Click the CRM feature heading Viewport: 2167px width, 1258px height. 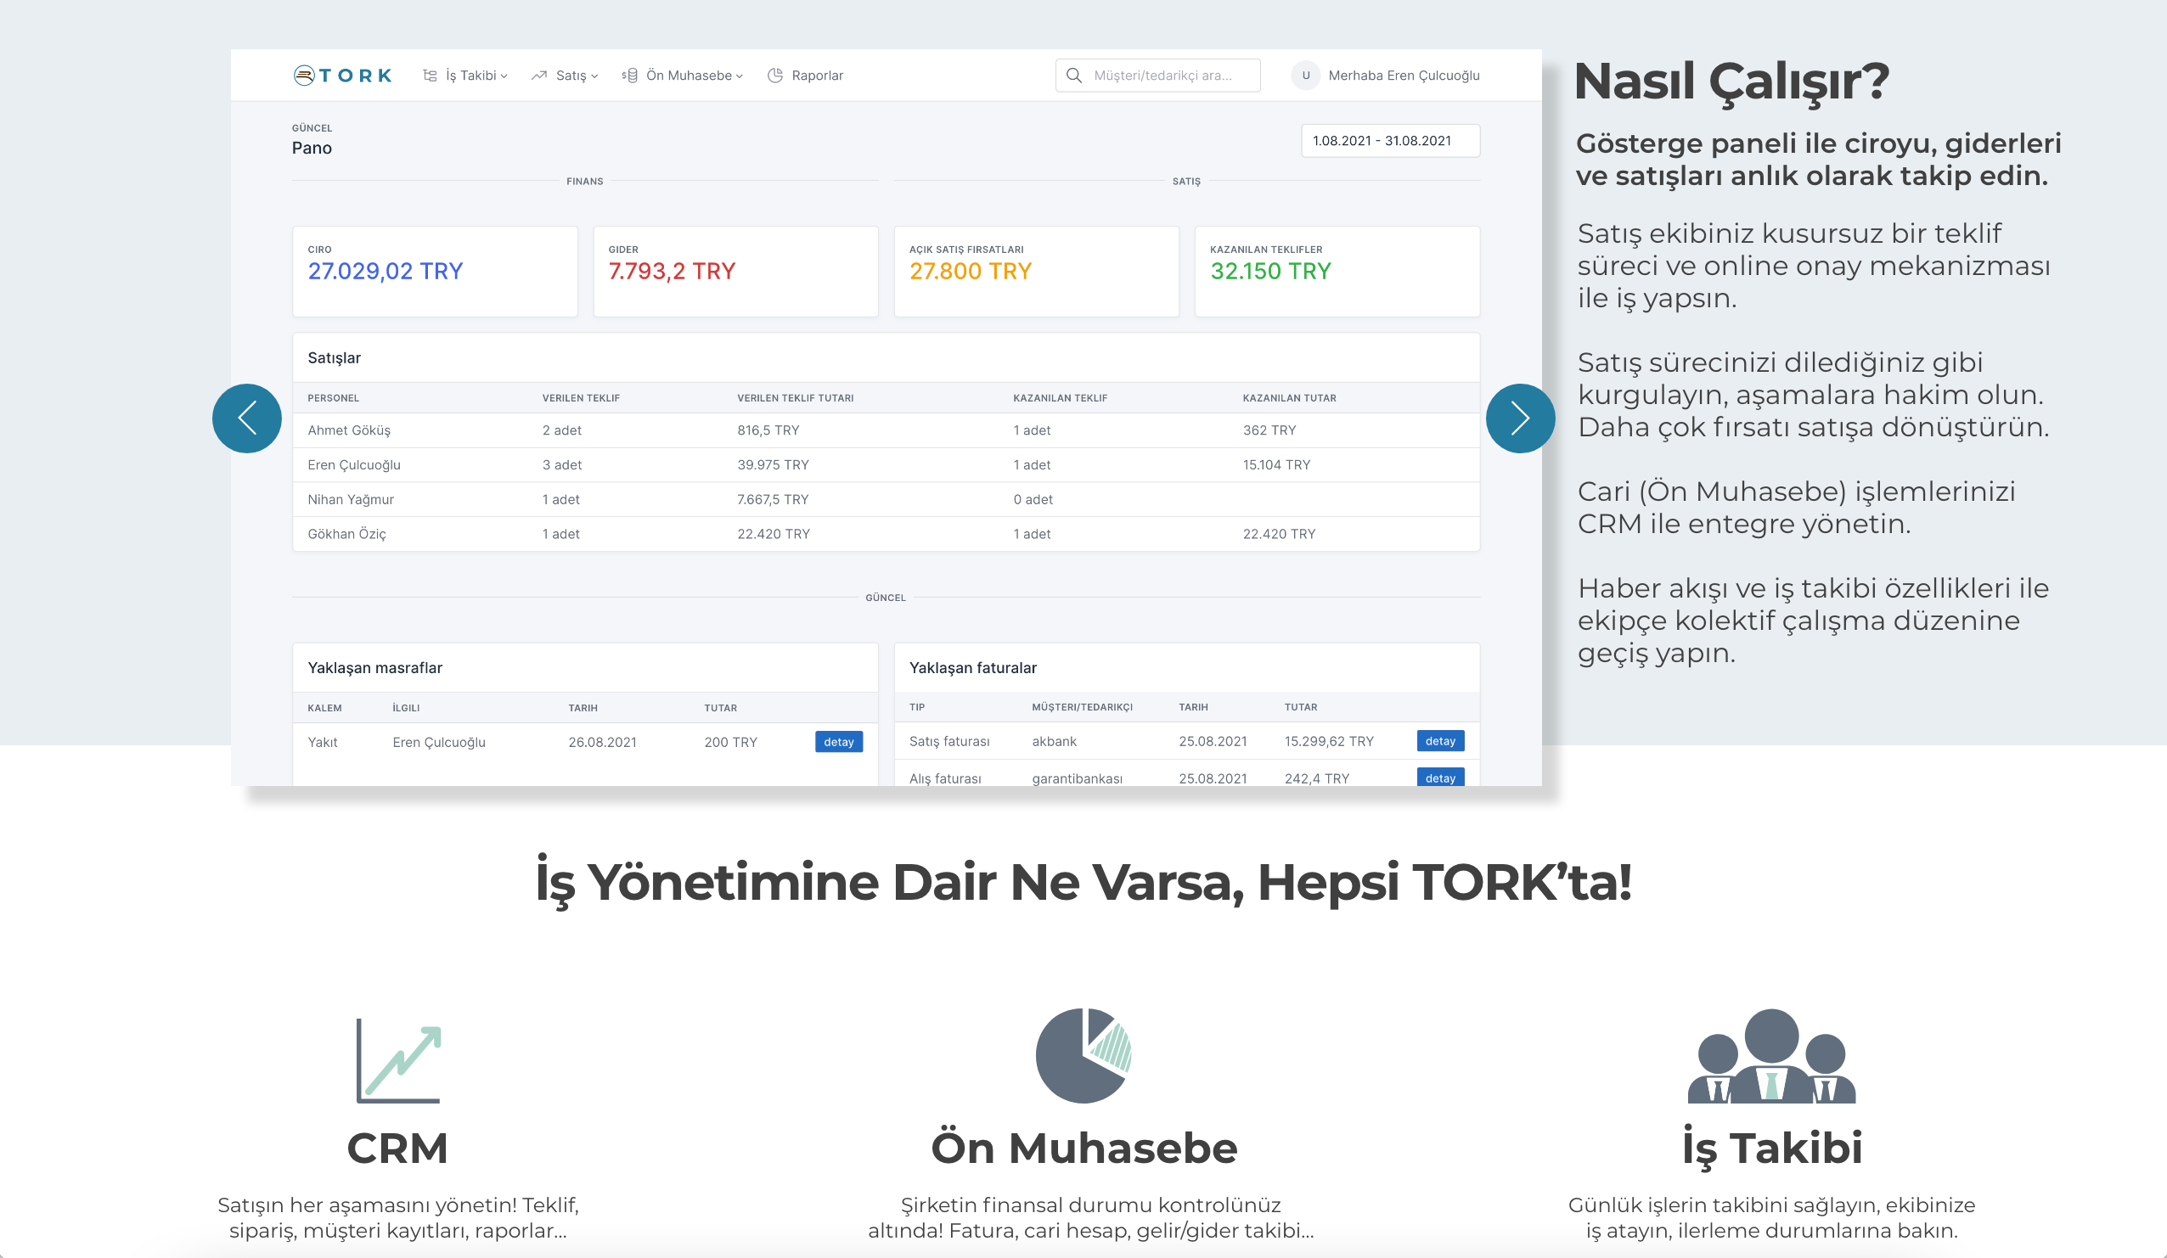(398, 1148)
